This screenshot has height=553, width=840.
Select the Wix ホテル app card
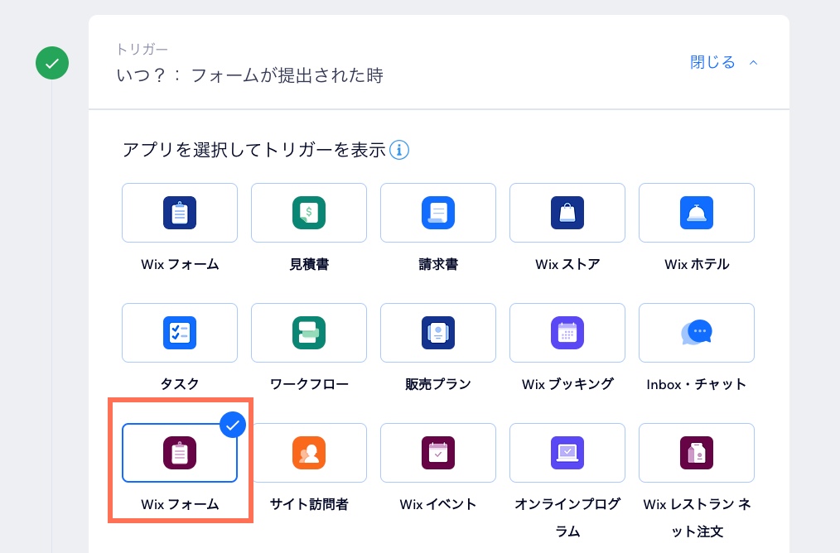tap(697, 213)
